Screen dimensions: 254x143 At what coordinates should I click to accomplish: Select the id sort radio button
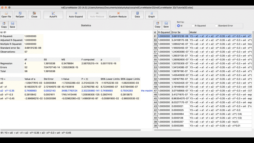click(x=179, y=26)
